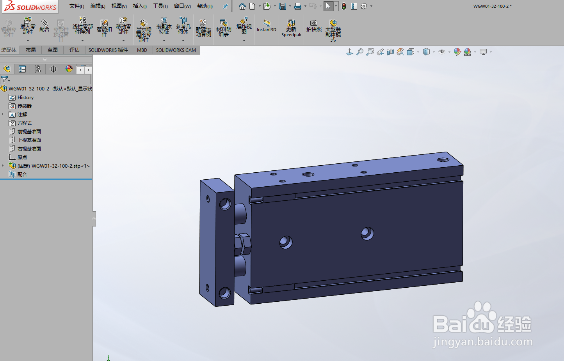The width and height of the screenshot is (564, 361).
Task: Open 编辑外观 to change model color
Action: pyautogui.click(x=457, y=51)
